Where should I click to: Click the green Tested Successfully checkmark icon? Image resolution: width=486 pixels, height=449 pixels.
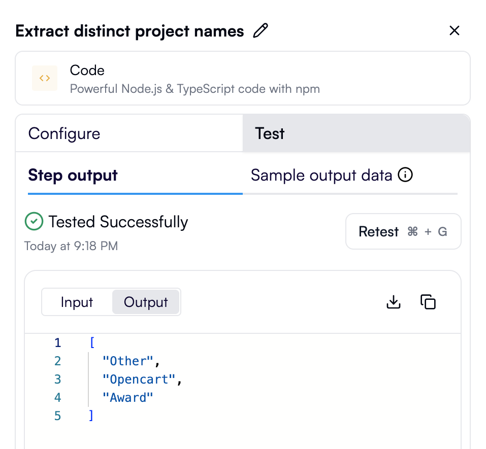(x=34, y=222)
